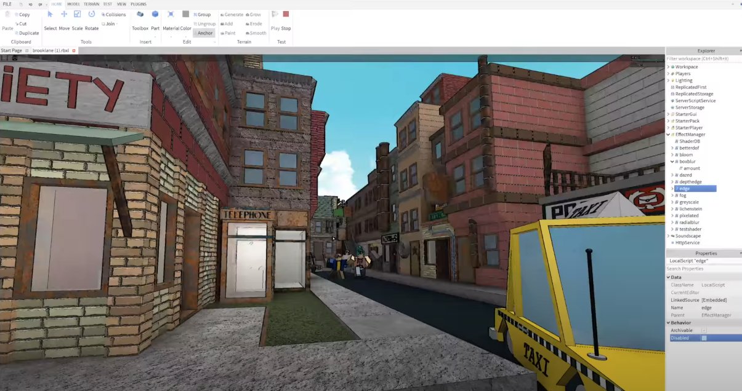Select ServerScriptService in the Explorer
This screenshot has width=742, height=391.
[695, 101]
